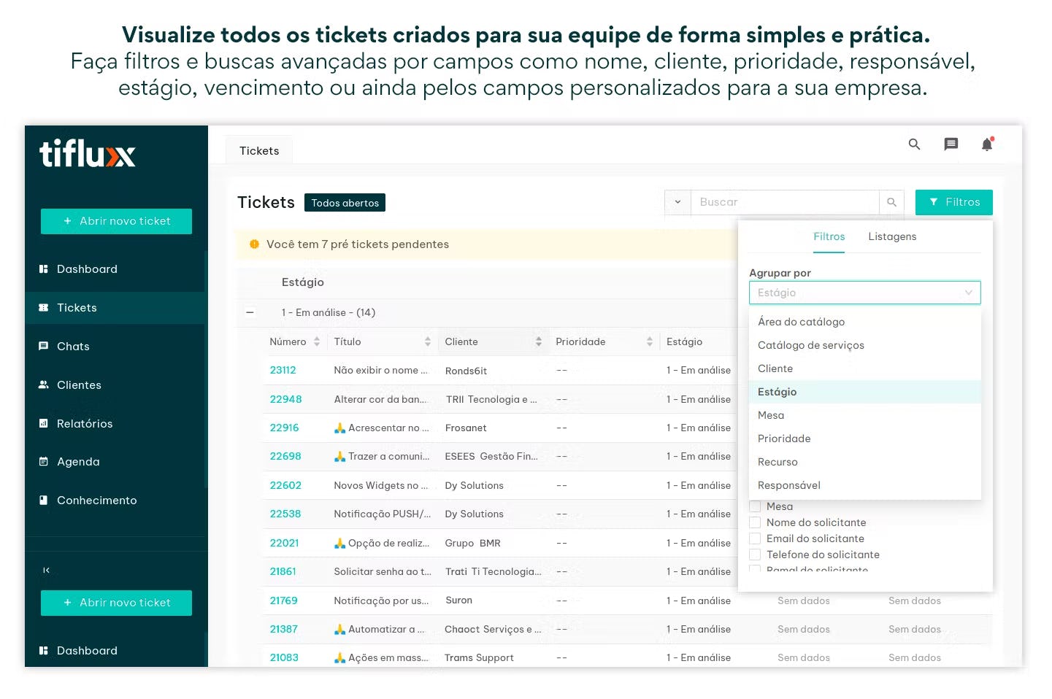Viewport: 1052px width, 699px height.
Task: Click the 'Dy Solutions' client in row 22602
Action: pos(474,485)
